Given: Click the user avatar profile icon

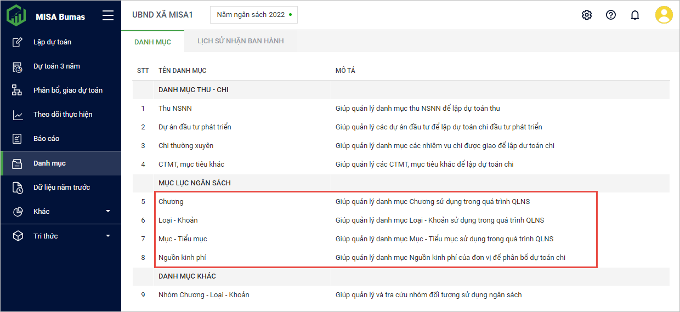Looking at the screenshot, I should point(664,15).
